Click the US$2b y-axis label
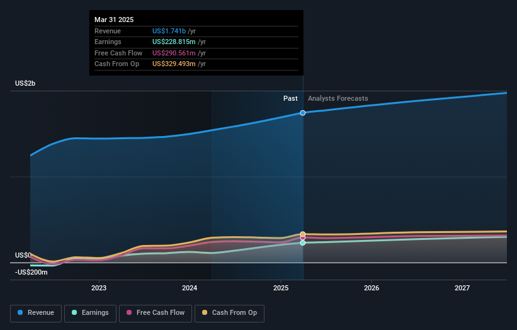The width and height of the screenshot is (517, 330). click(x=25, y=83)
